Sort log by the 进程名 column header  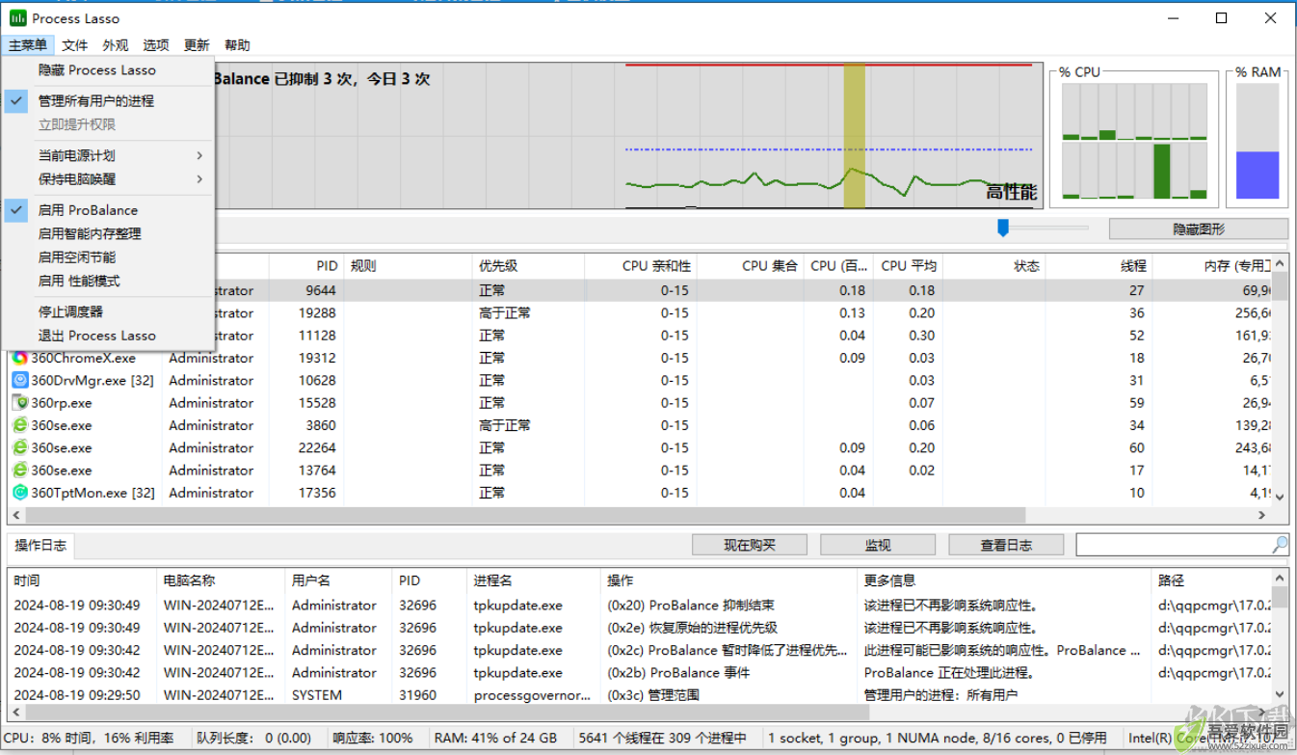click(x=533, y=580)
